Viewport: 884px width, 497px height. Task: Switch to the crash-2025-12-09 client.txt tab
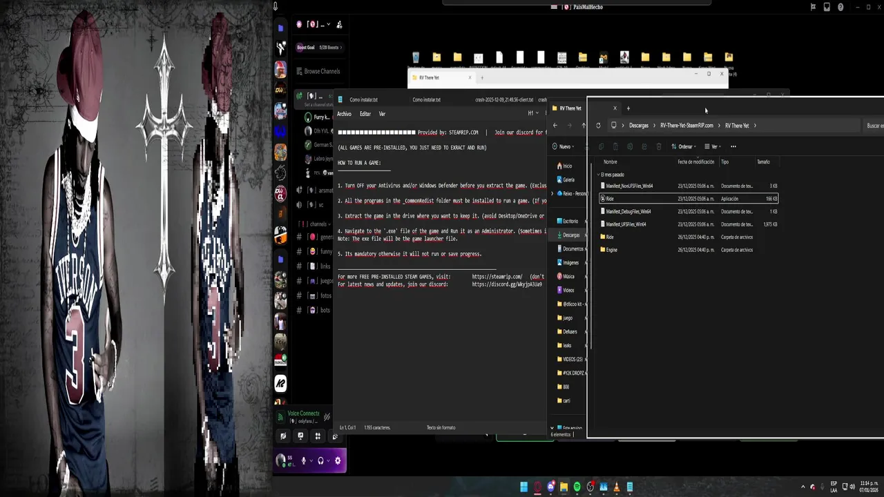pyautogui.click(x=503, y=99)
